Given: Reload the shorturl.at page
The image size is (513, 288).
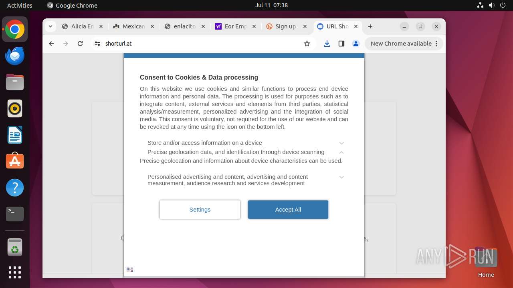Looking at the screenshot, I should [x=80, y=44].
